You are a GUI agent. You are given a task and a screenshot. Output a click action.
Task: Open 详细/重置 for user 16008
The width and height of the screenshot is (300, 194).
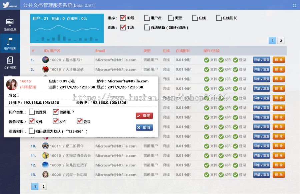(262, 174)
